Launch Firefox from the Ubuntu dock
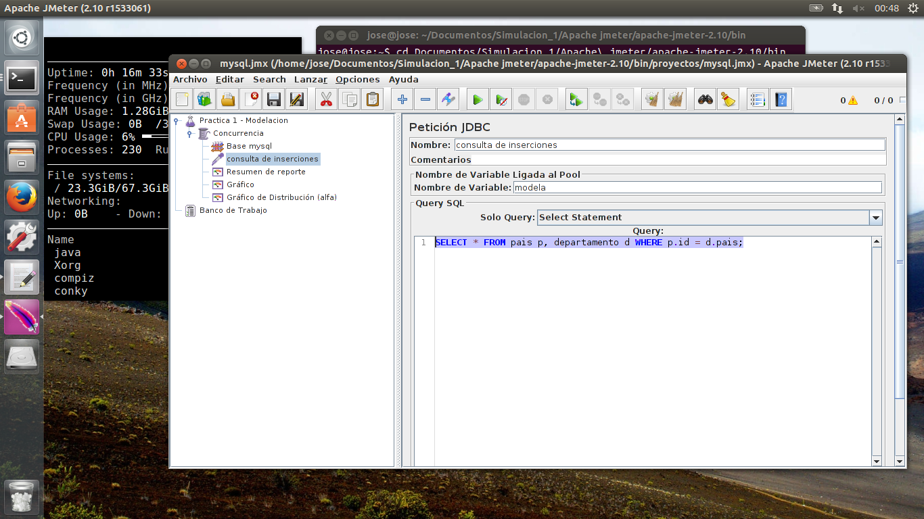924x519 pixels. 22,198
